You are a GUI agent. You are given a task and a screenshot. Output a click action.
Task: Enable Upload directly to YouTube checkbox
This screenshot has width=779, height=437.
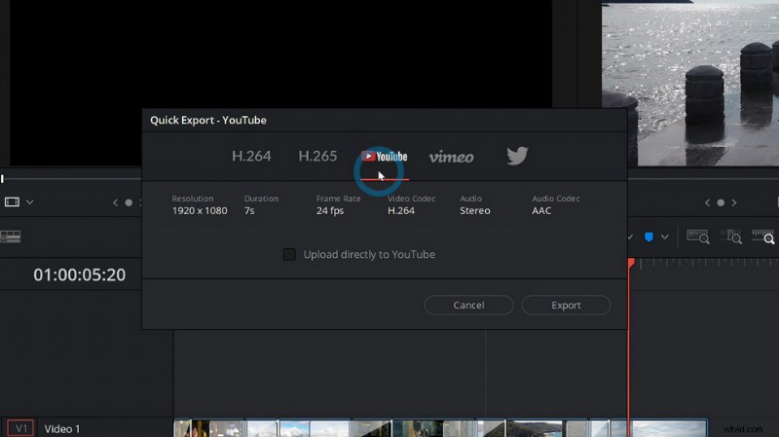coord(289,254)
